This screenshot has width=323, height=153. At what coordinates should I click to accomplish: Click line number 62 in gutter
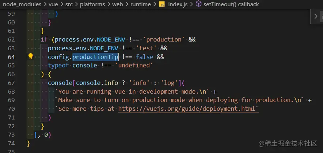11,39
